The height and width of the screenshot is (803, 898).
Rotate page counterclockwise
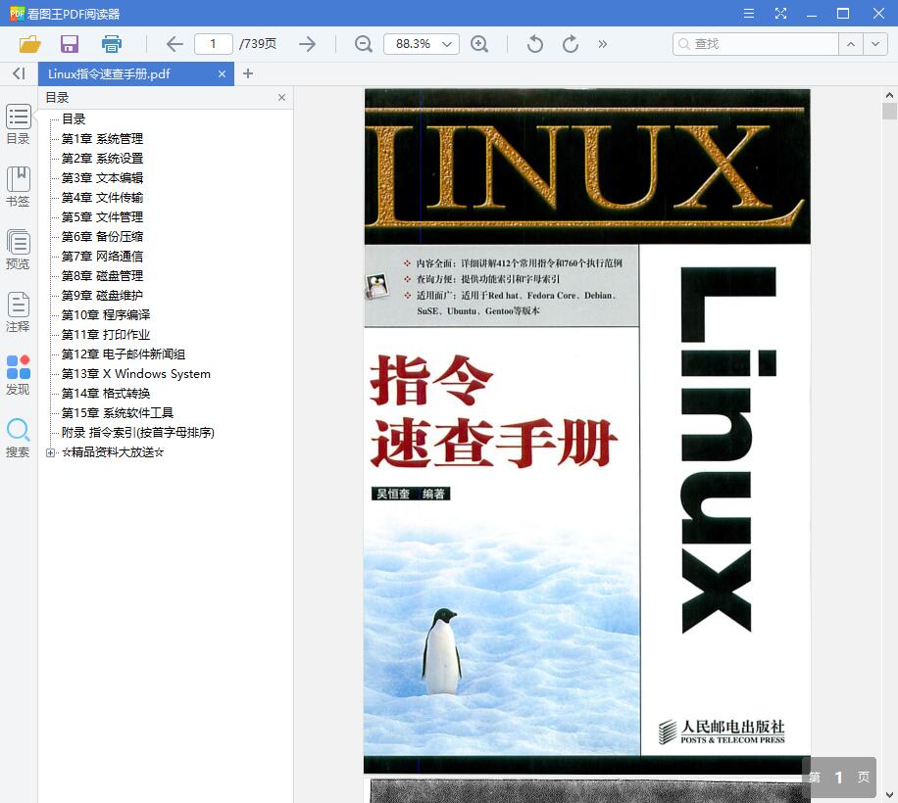(534, 44)
